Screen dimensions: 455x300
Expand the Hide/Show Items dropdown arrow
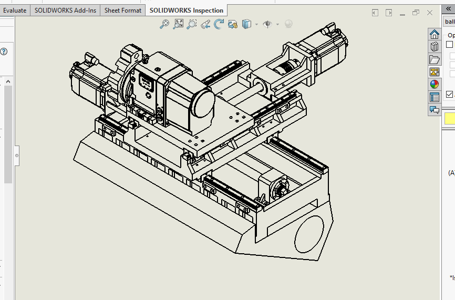278,24
